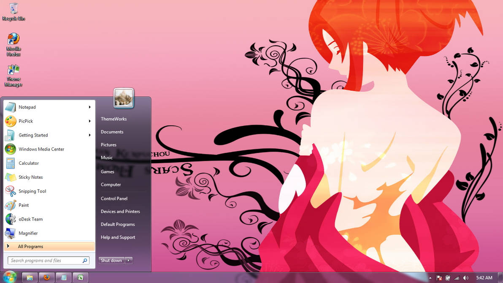Click the 5:42 AM clock
This screenshot has width=503, height=283.
tap(484, 278)
